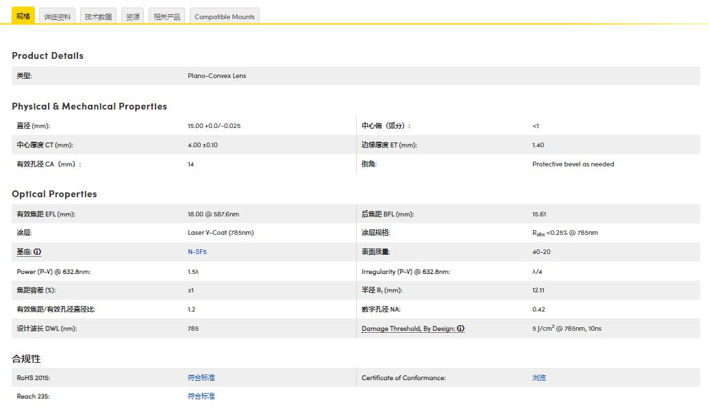Click the 数字孔径 NA label

tap(381, 309)
